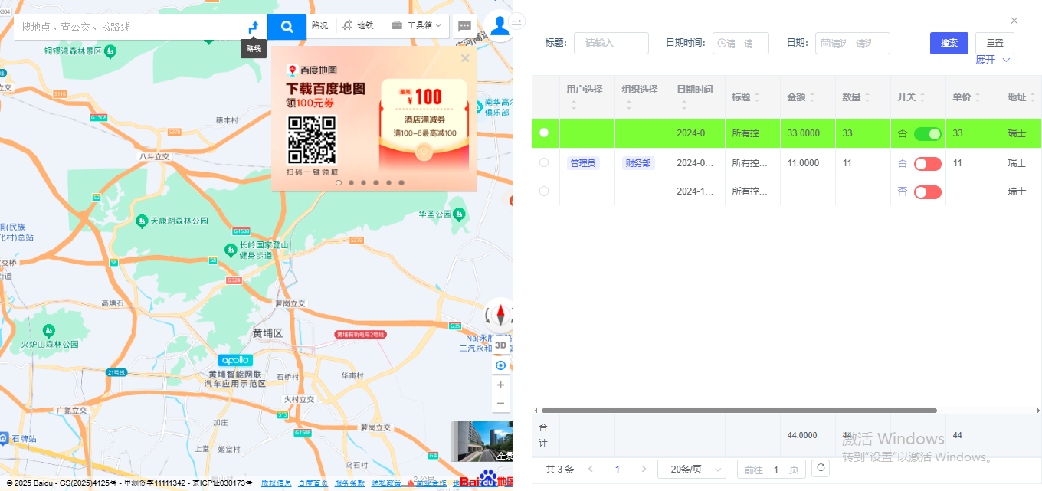Click the blue 搜索 button
Viewport: 1042px width, 491px height.
pyautogui.click(x=949, y=43)
